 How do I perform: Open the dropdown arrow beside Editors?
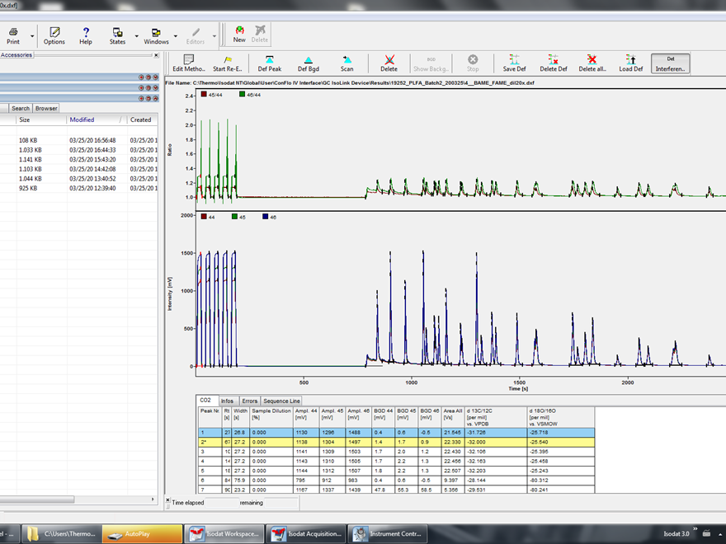tap(214, 36)
